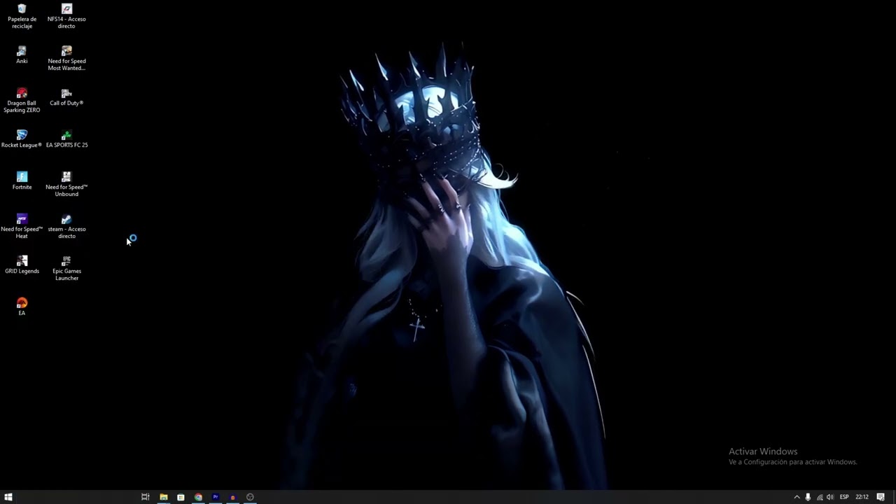Open the network connections tray icon

coord(820,497)
